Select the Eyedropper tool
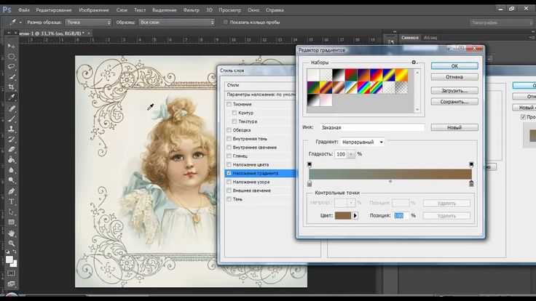 click(11, 97)
